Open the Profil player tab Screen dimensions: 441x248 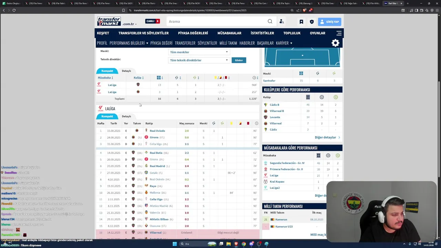click(x=102, y=43)
